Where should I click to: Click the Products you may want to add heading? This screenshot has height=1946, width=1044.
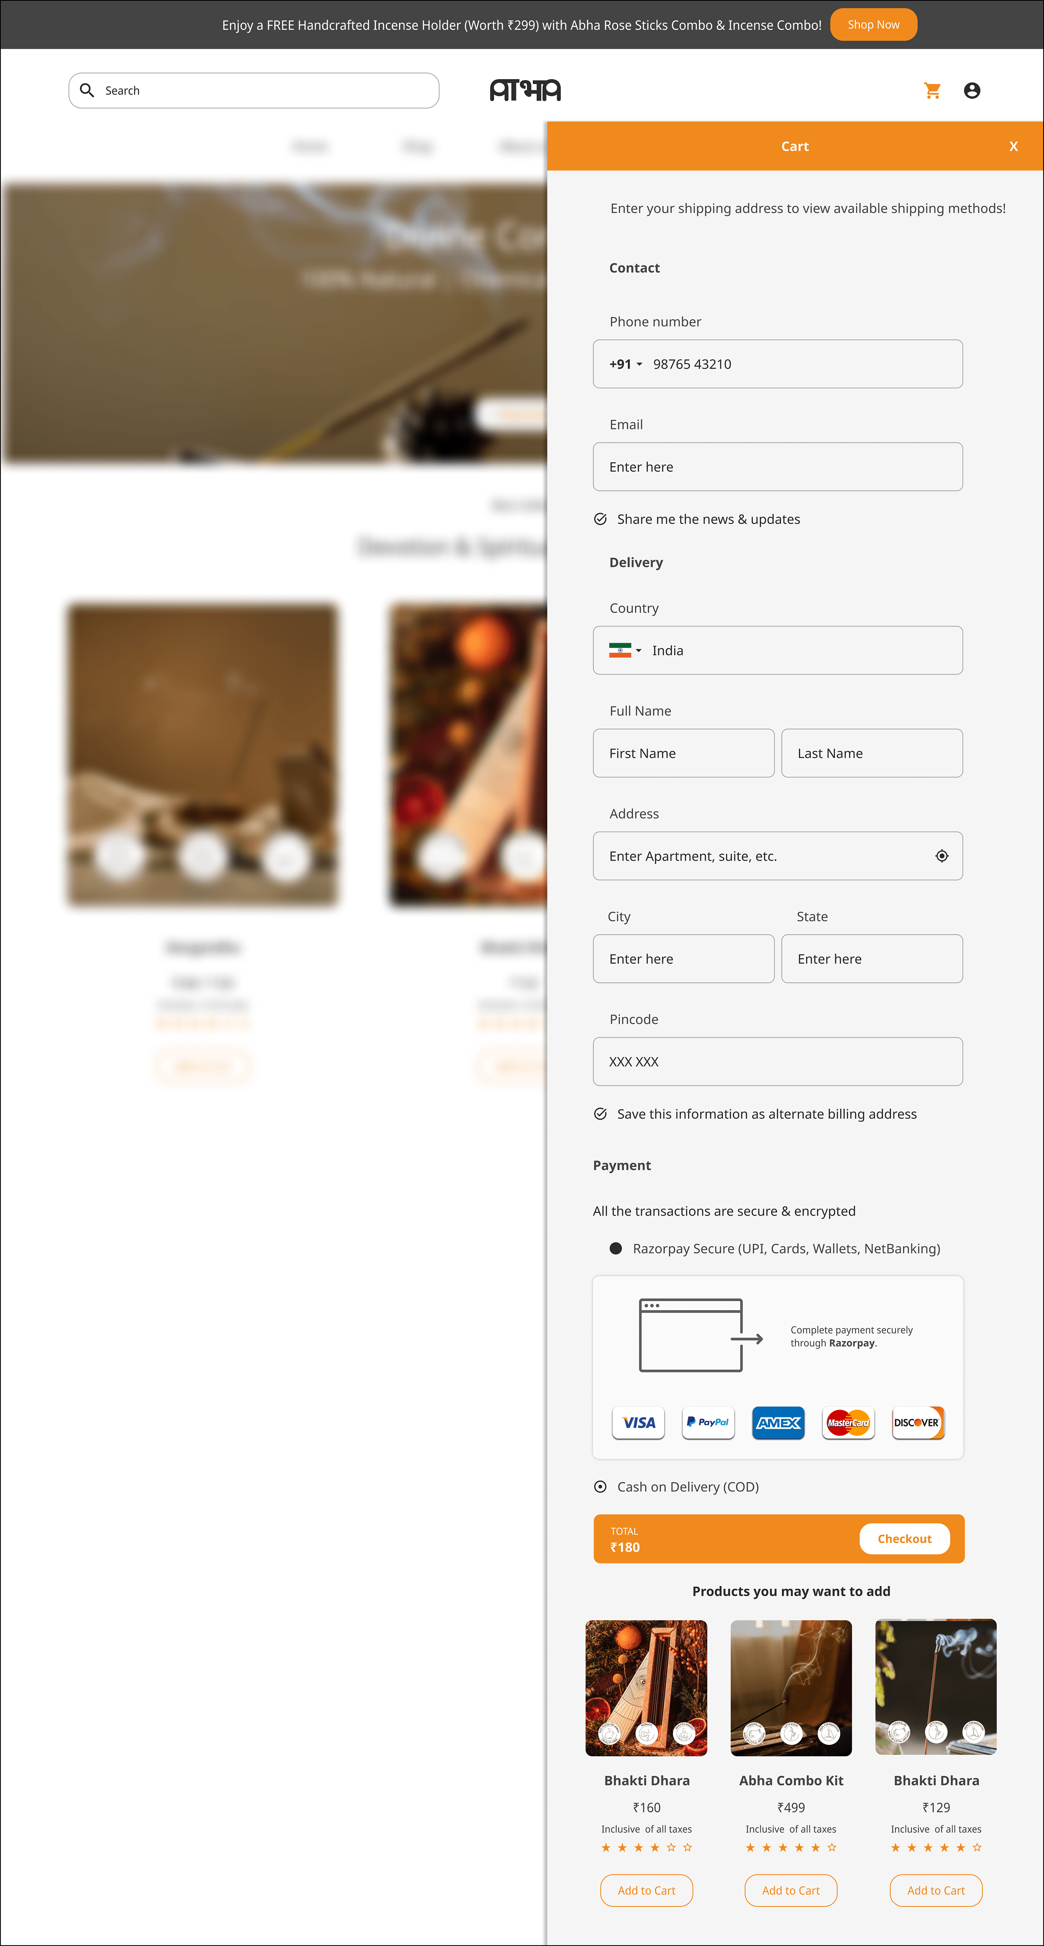click(x=790, y=1592)
